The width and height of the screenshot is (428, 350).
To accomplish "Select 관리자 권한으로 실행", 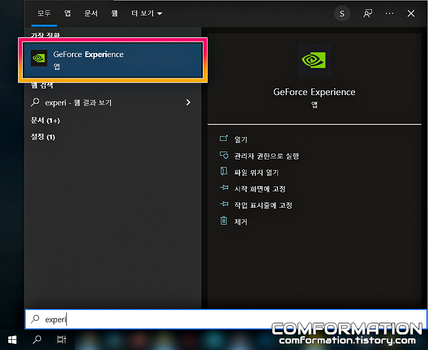I will pyautogui.click(x=266, y=156).
